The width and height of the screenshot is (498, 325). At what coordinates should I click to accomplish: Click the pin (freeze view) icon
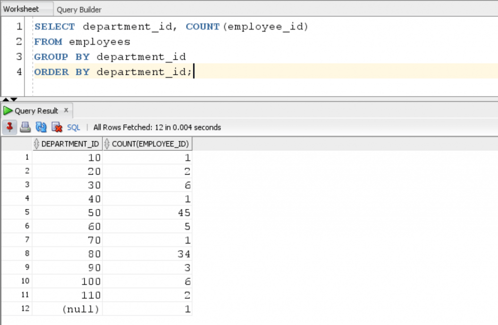tap(10, 128)
